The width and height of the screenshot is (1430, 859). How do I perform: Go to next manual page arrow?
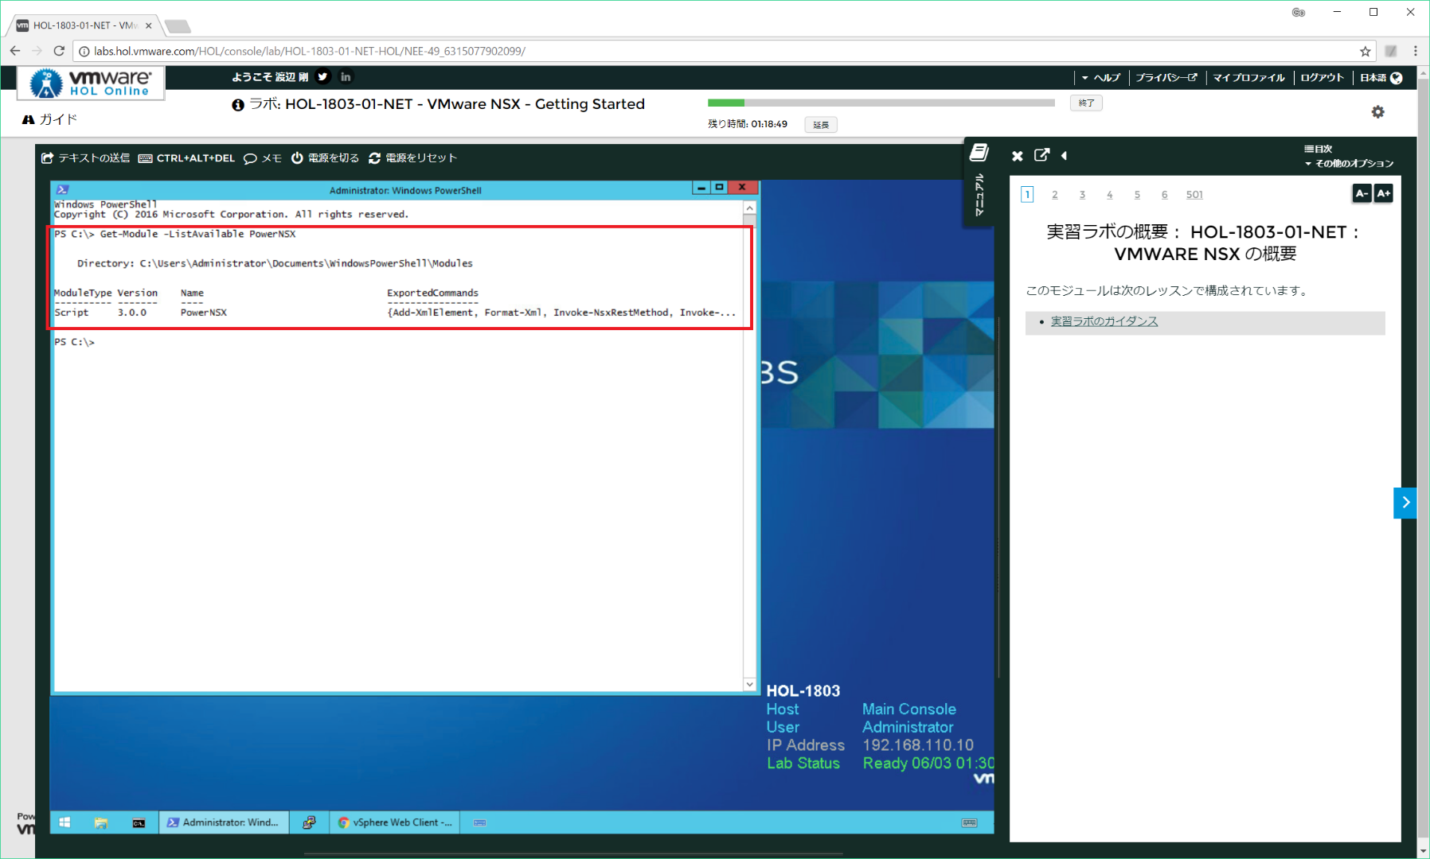pyautogui.click(x=1405, y=503)
